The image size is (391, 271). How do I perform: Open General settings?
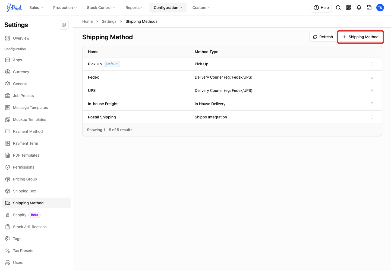pyautogui.click(x=36, y=84)
